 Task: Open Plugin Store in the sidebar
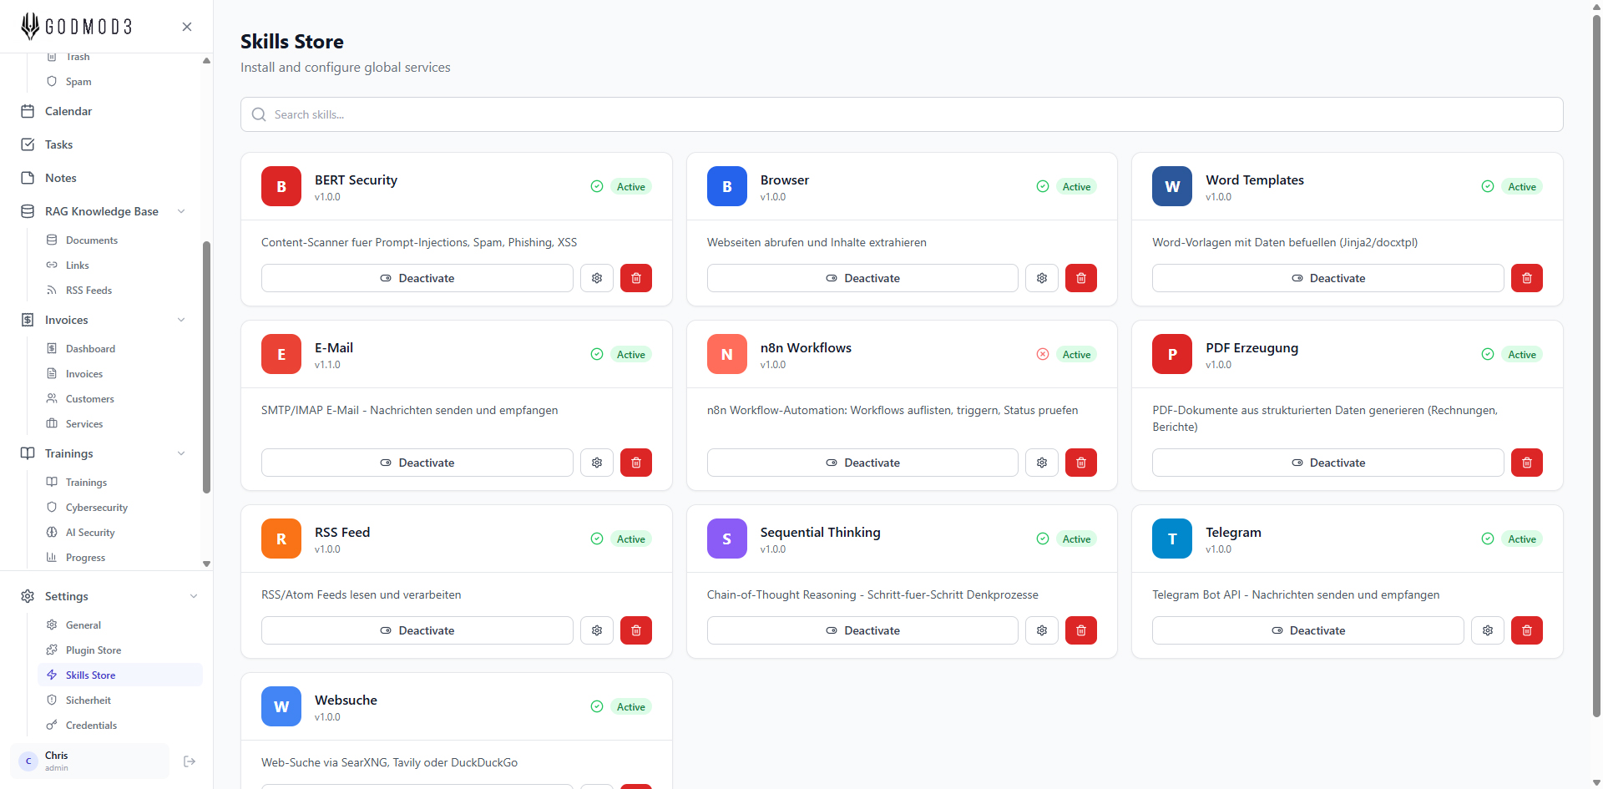click(94, 650)
